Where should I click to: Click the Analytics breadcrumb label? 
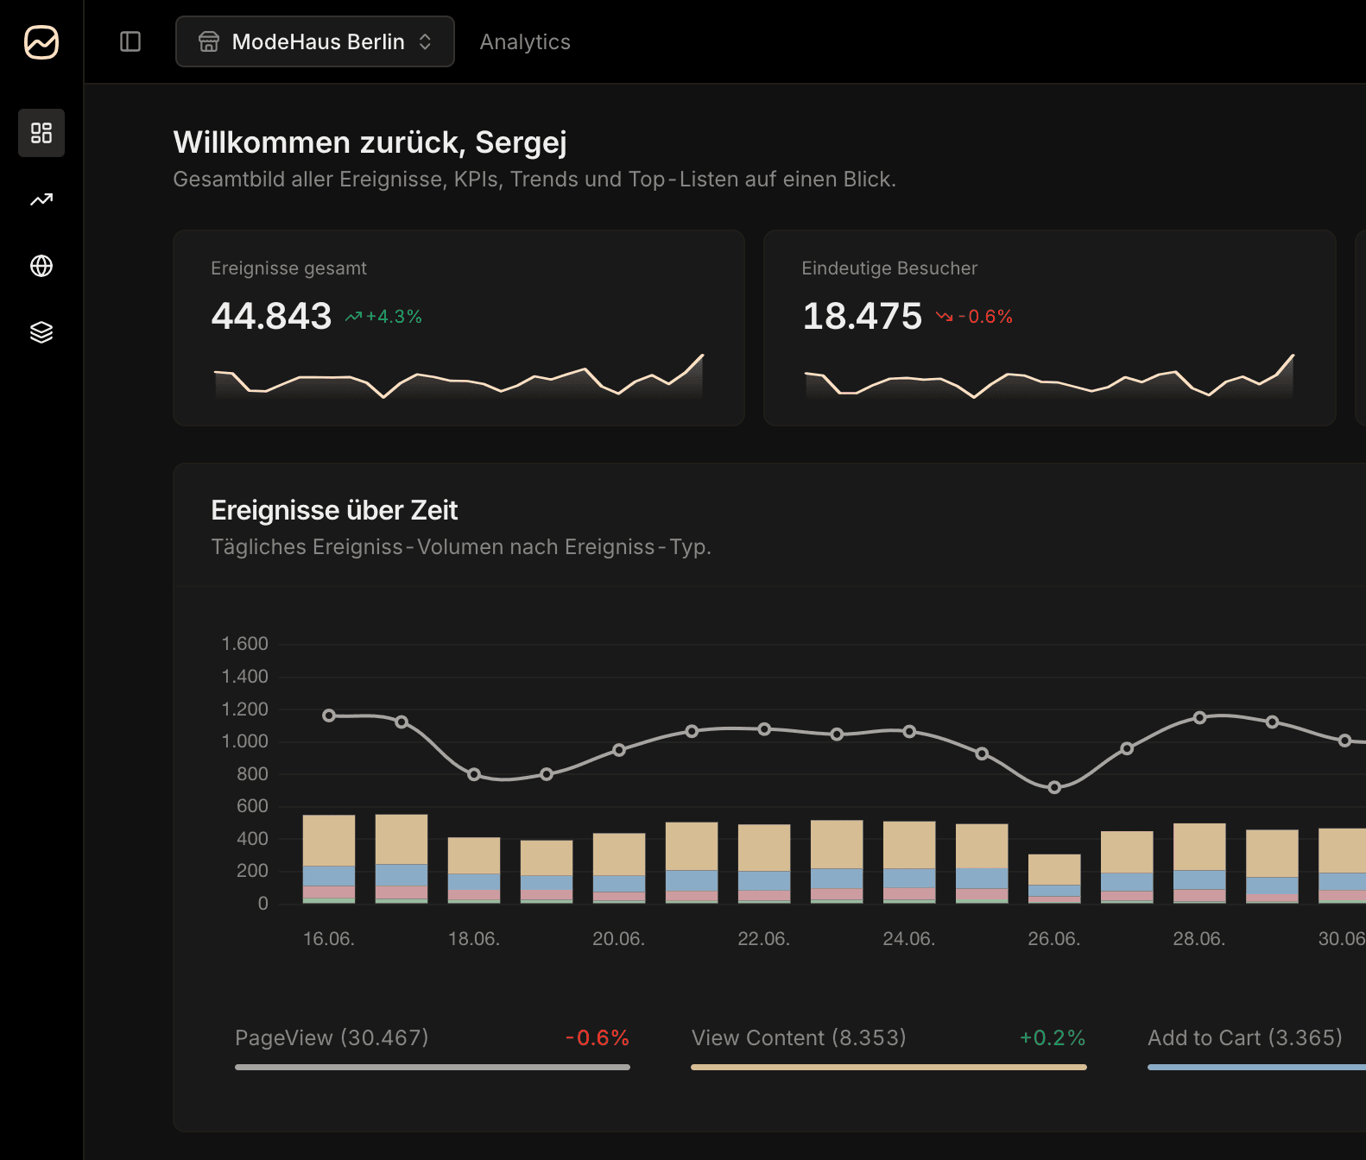pos(525,41)
